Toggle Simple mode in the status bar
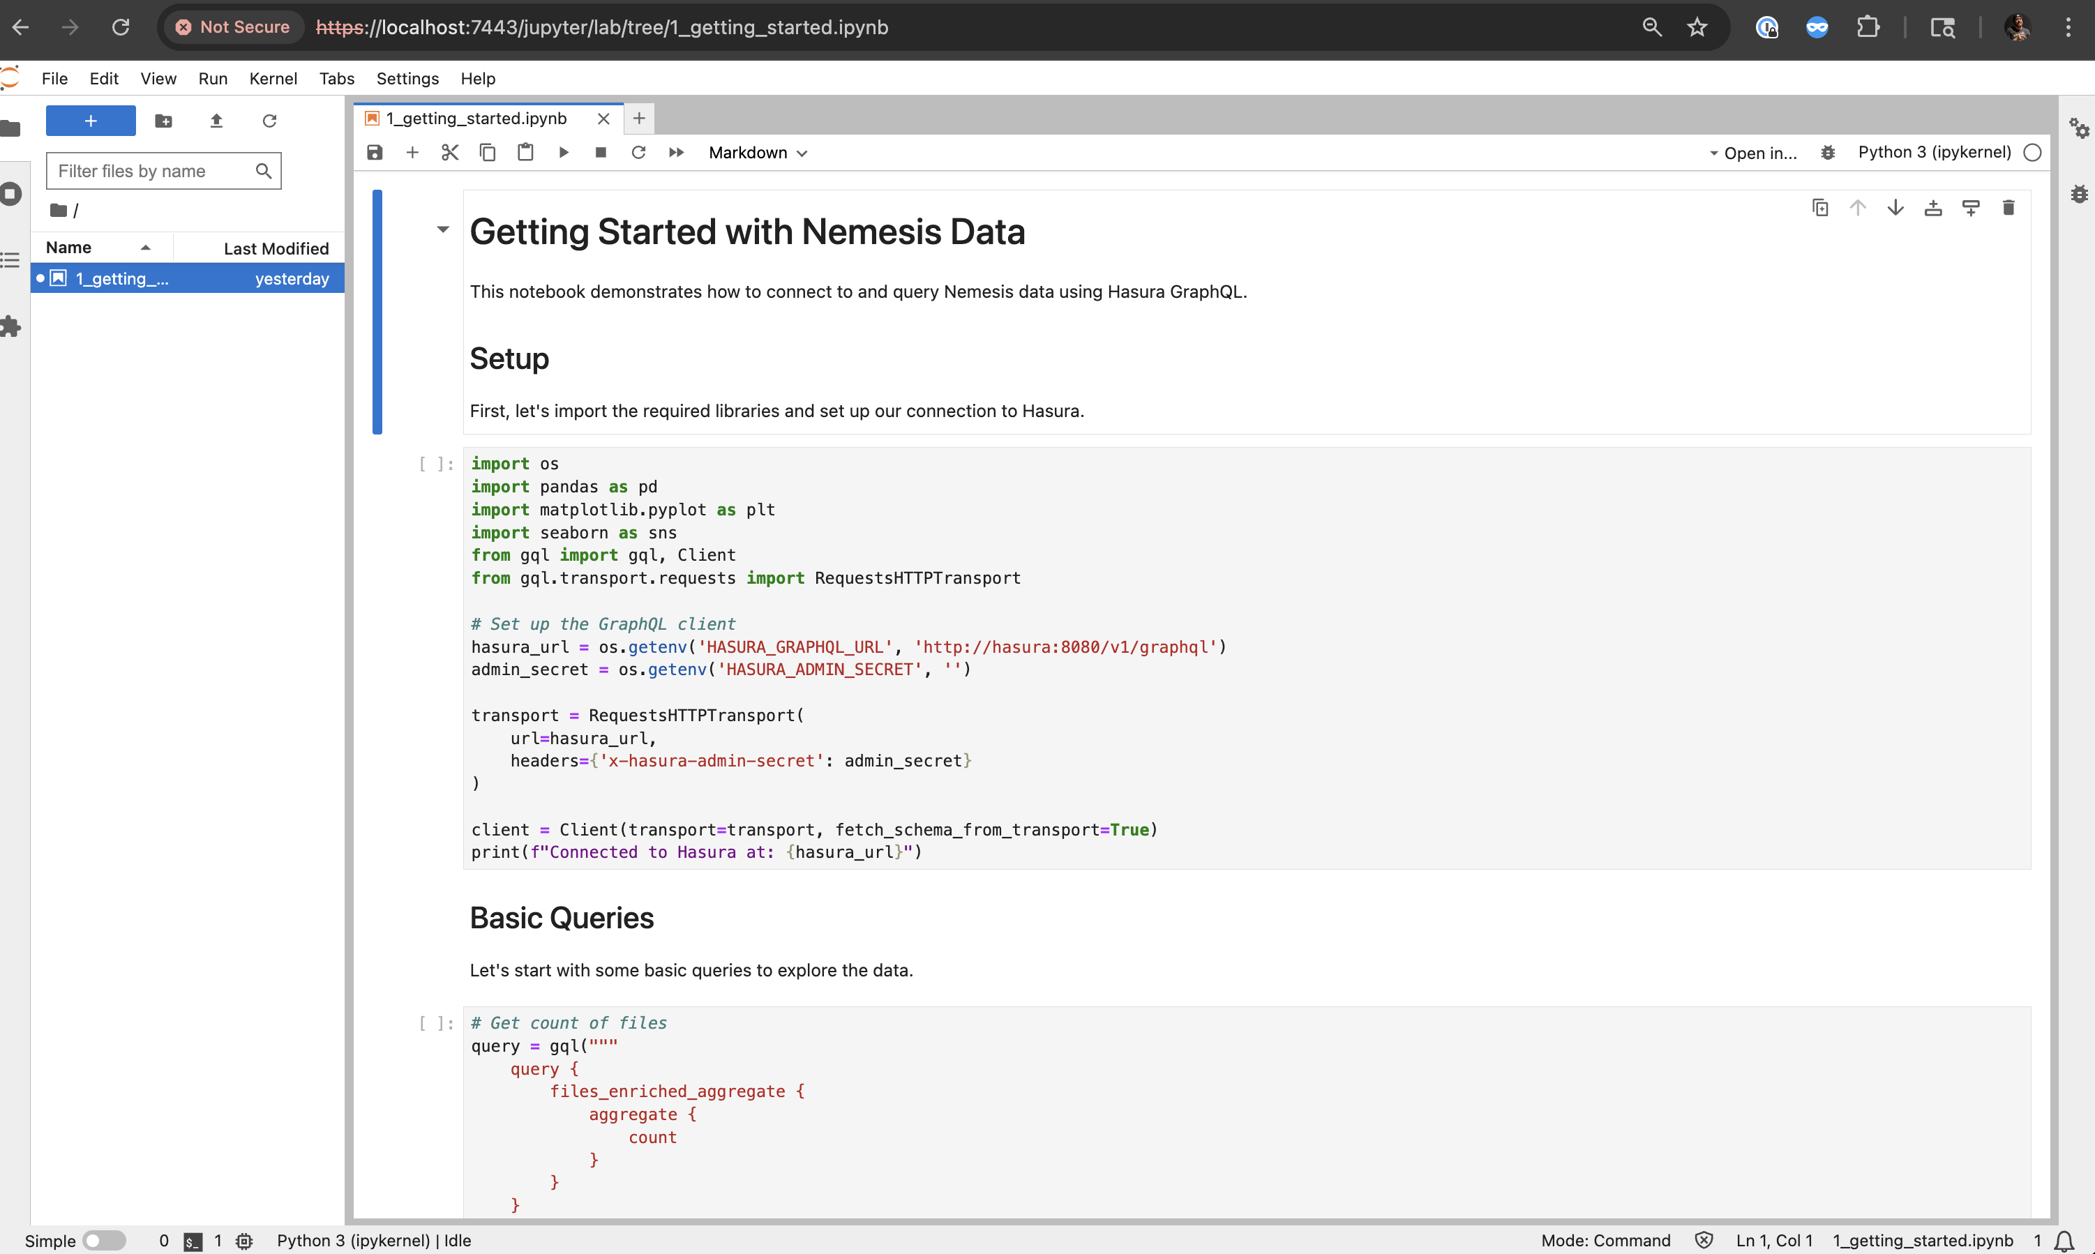The width and height of the screenshot is (2095, 1254). tap(105, 1241)
